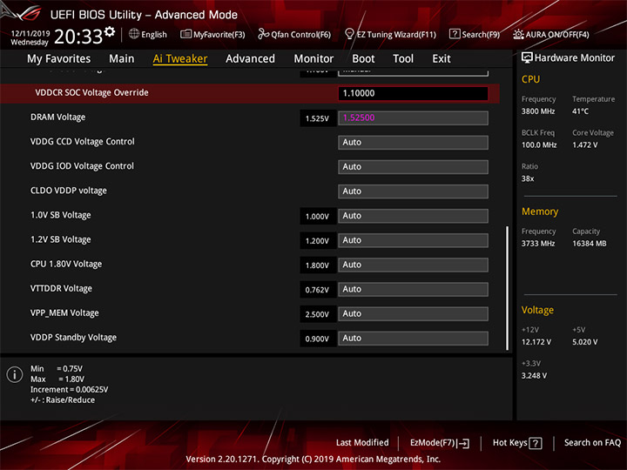Click the CPU temperature 41°C reading

pos(580,111)
